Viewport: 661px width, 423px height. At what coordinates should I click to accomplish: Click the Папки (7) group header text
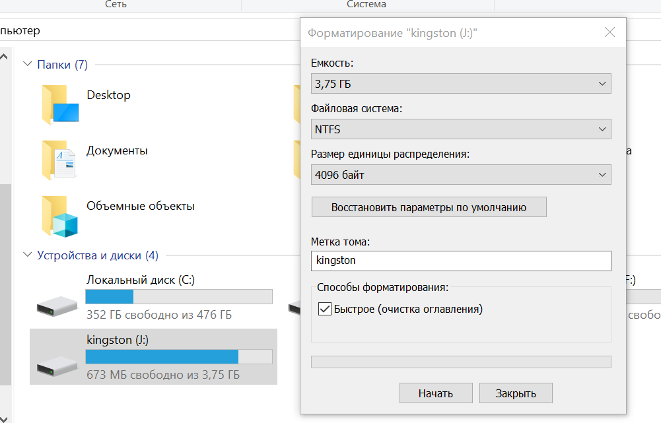point(62,65)
